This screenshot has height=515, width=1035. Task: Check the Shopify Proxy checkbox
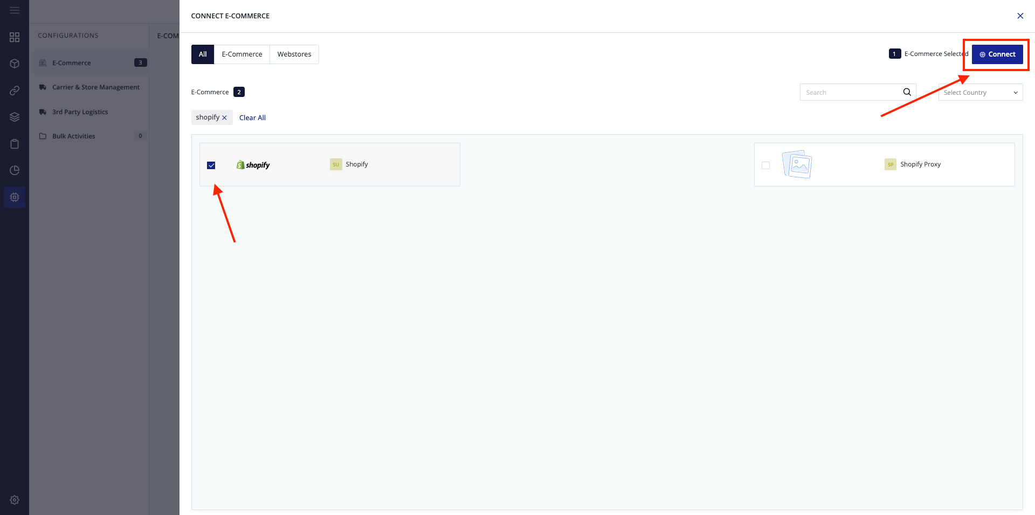[765, 165]
